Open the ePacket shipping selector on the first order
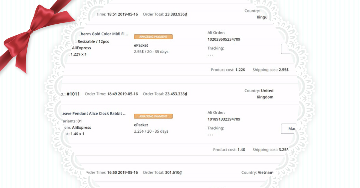The width and height of the screenshot is (360, 188). (x=141, y=45)
